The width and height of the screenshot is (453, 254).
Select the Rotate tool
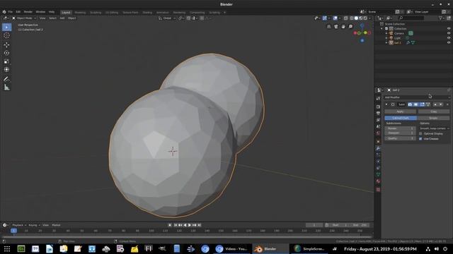click(x=6, y=53)
